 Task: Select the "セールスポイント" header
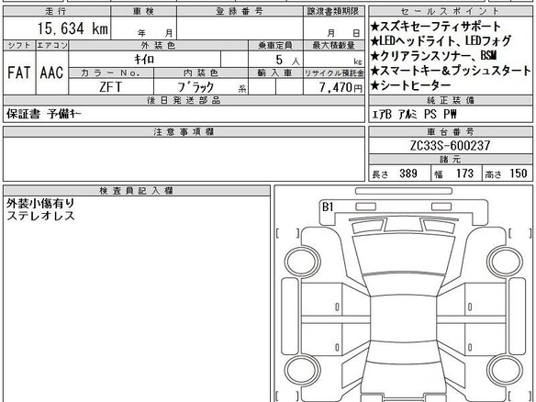click(451, 11)
